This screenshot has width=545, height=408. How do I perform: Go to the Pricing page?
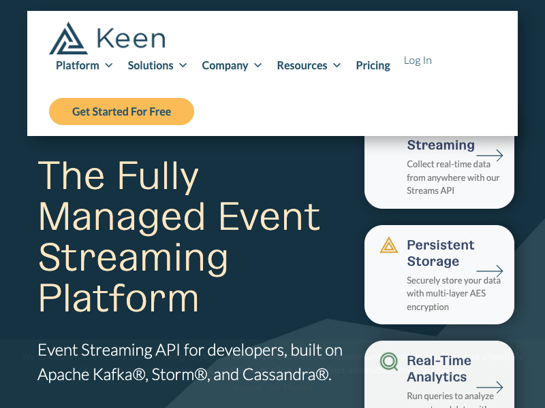[373, 65]
